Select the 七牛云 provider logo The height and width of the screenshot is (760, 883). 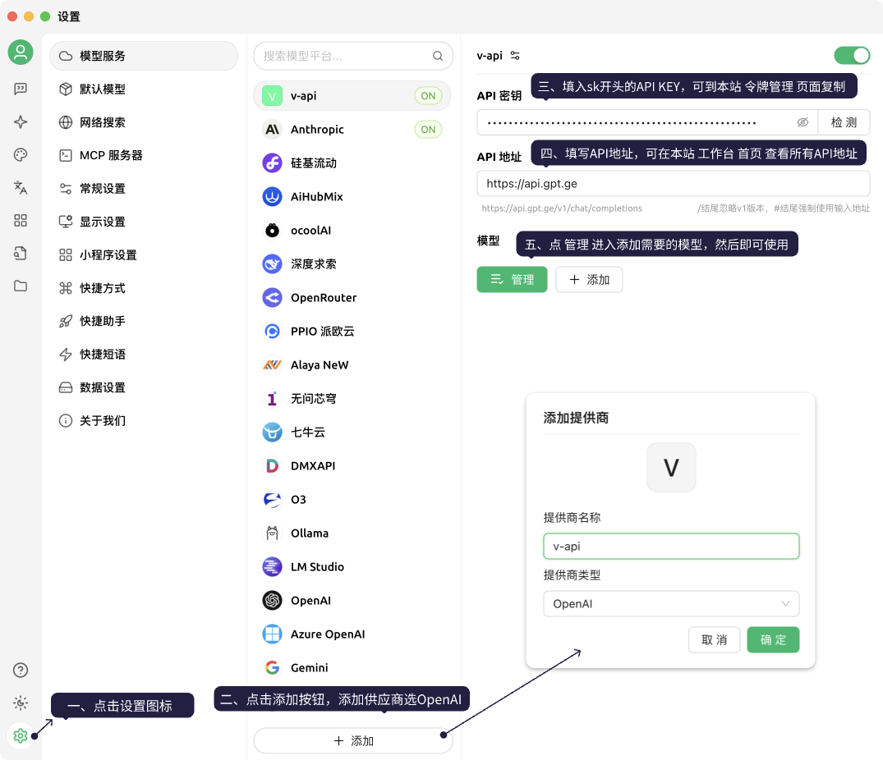272,433
